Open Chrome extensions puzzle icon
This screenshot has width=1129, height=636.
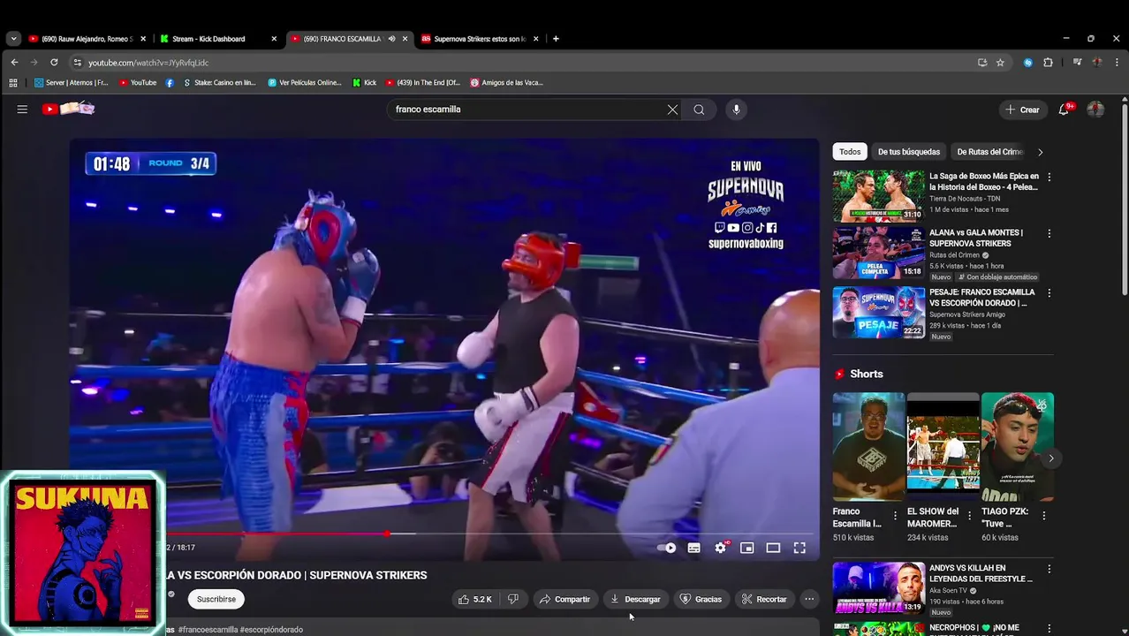[1048, 63]
